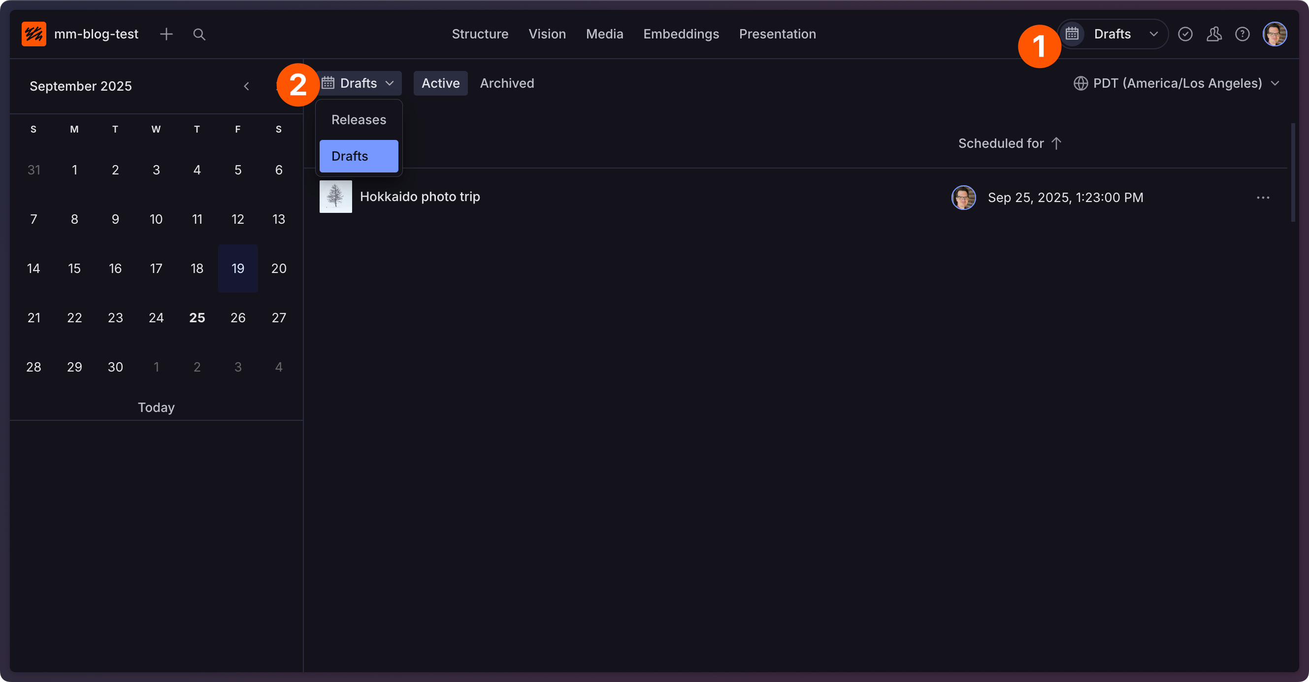Select September 12 in calendar
The width and height of the screenshot is (1309, 682).
238,219
